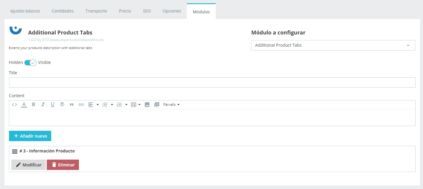The width and height of the screenshot is (423, 189).
Task: Go to the Transporte tab
Action: click(96, 11)
